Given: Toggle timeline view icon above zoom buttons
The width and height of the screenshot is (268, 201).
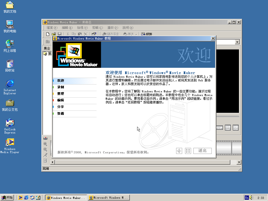Looking at the screenshot, I should pos(45,138).
